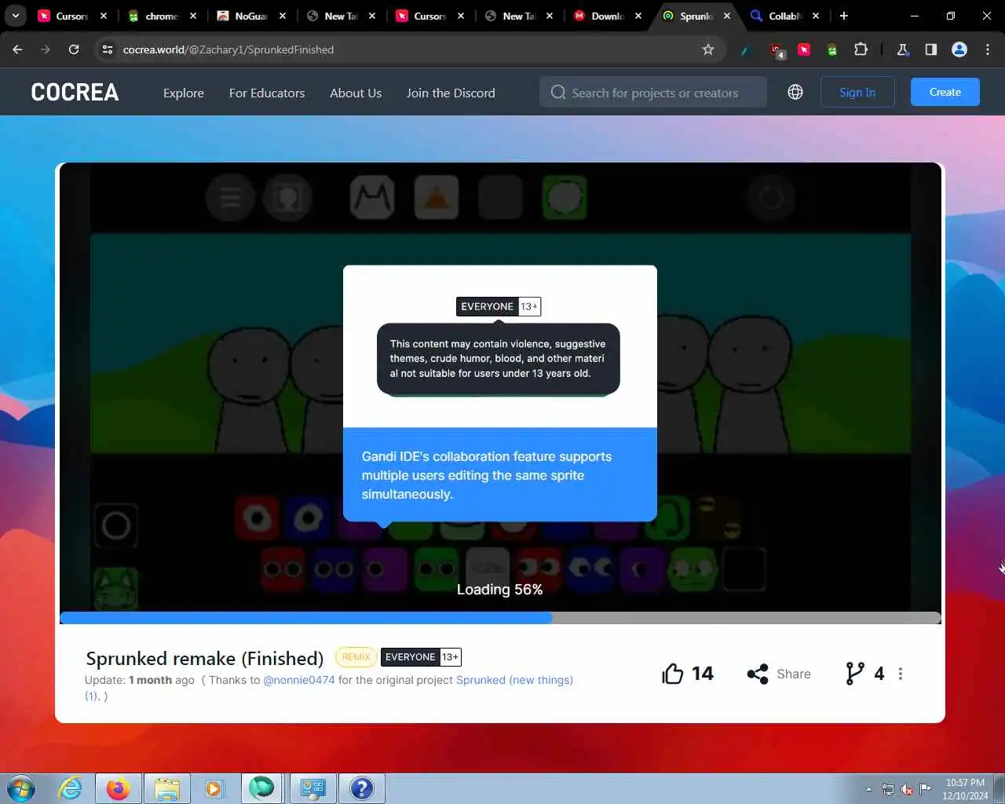
Task: Open a new browser tab
Action: click(844, 16)
